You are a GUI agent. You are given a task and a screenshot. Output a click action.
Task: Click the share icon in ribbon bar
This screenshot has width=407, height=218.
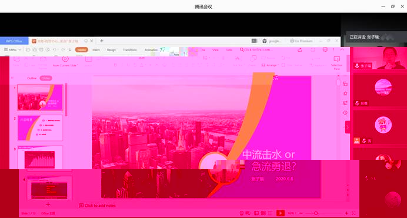tap(300, 49)
